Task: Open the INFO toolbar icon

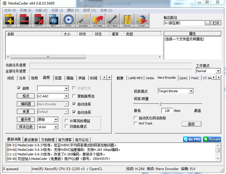Action: (x=54, y=20)
